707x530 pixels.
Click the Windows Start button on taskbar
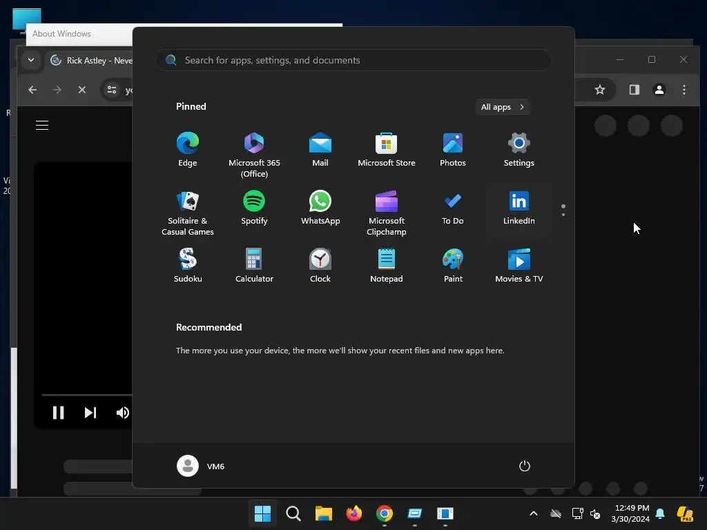pos(262,513)
